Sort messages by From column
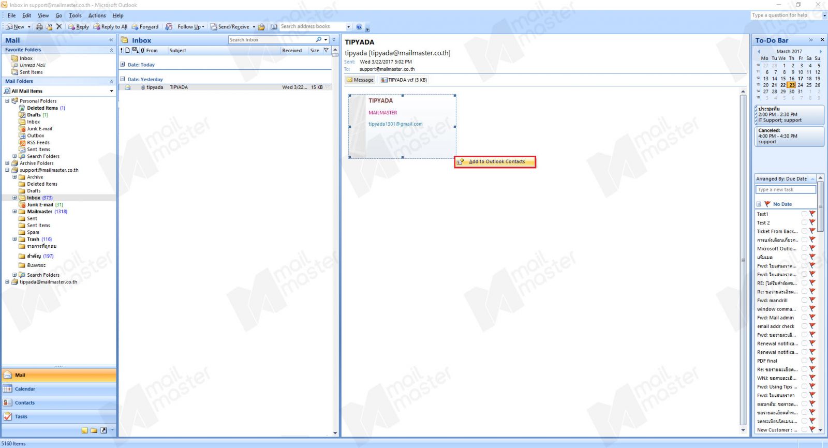Viewport: 828px width, 448px height. [x=152, y=51]
